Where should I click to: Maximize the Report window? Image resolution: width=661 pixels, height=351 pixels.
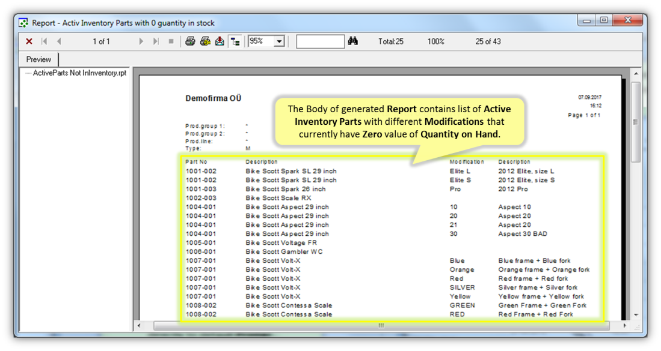(x=604, y=20)
